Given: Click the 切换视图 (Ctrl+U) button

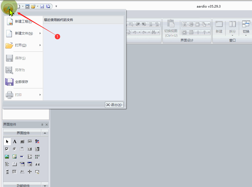Looking at the screenshot, I should tap(171, 29).
